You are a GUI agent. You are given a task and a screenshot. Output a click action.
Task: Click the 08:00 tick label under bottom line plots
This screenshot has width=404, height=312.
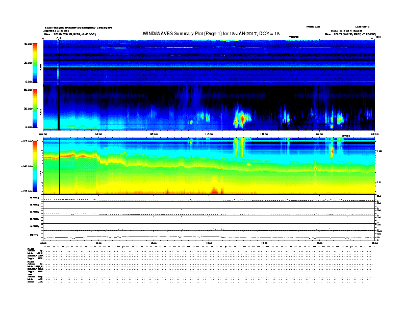pyautogui.click(x=154, y=243)
